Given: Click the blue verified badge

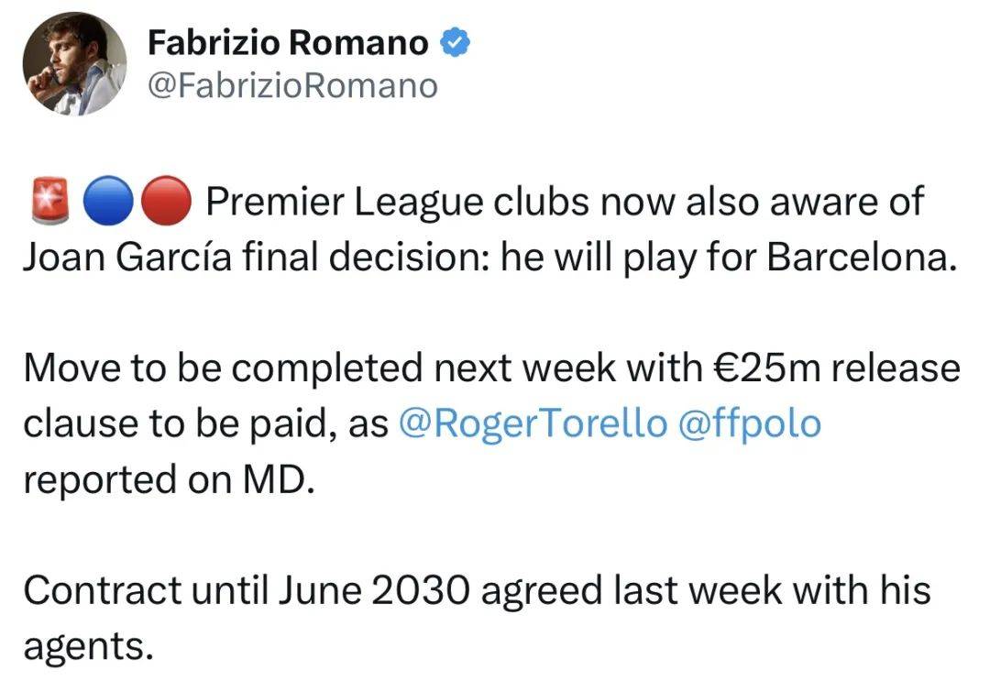Looking at the screenshot, I should pyautogui.click(x=456, y=42).
